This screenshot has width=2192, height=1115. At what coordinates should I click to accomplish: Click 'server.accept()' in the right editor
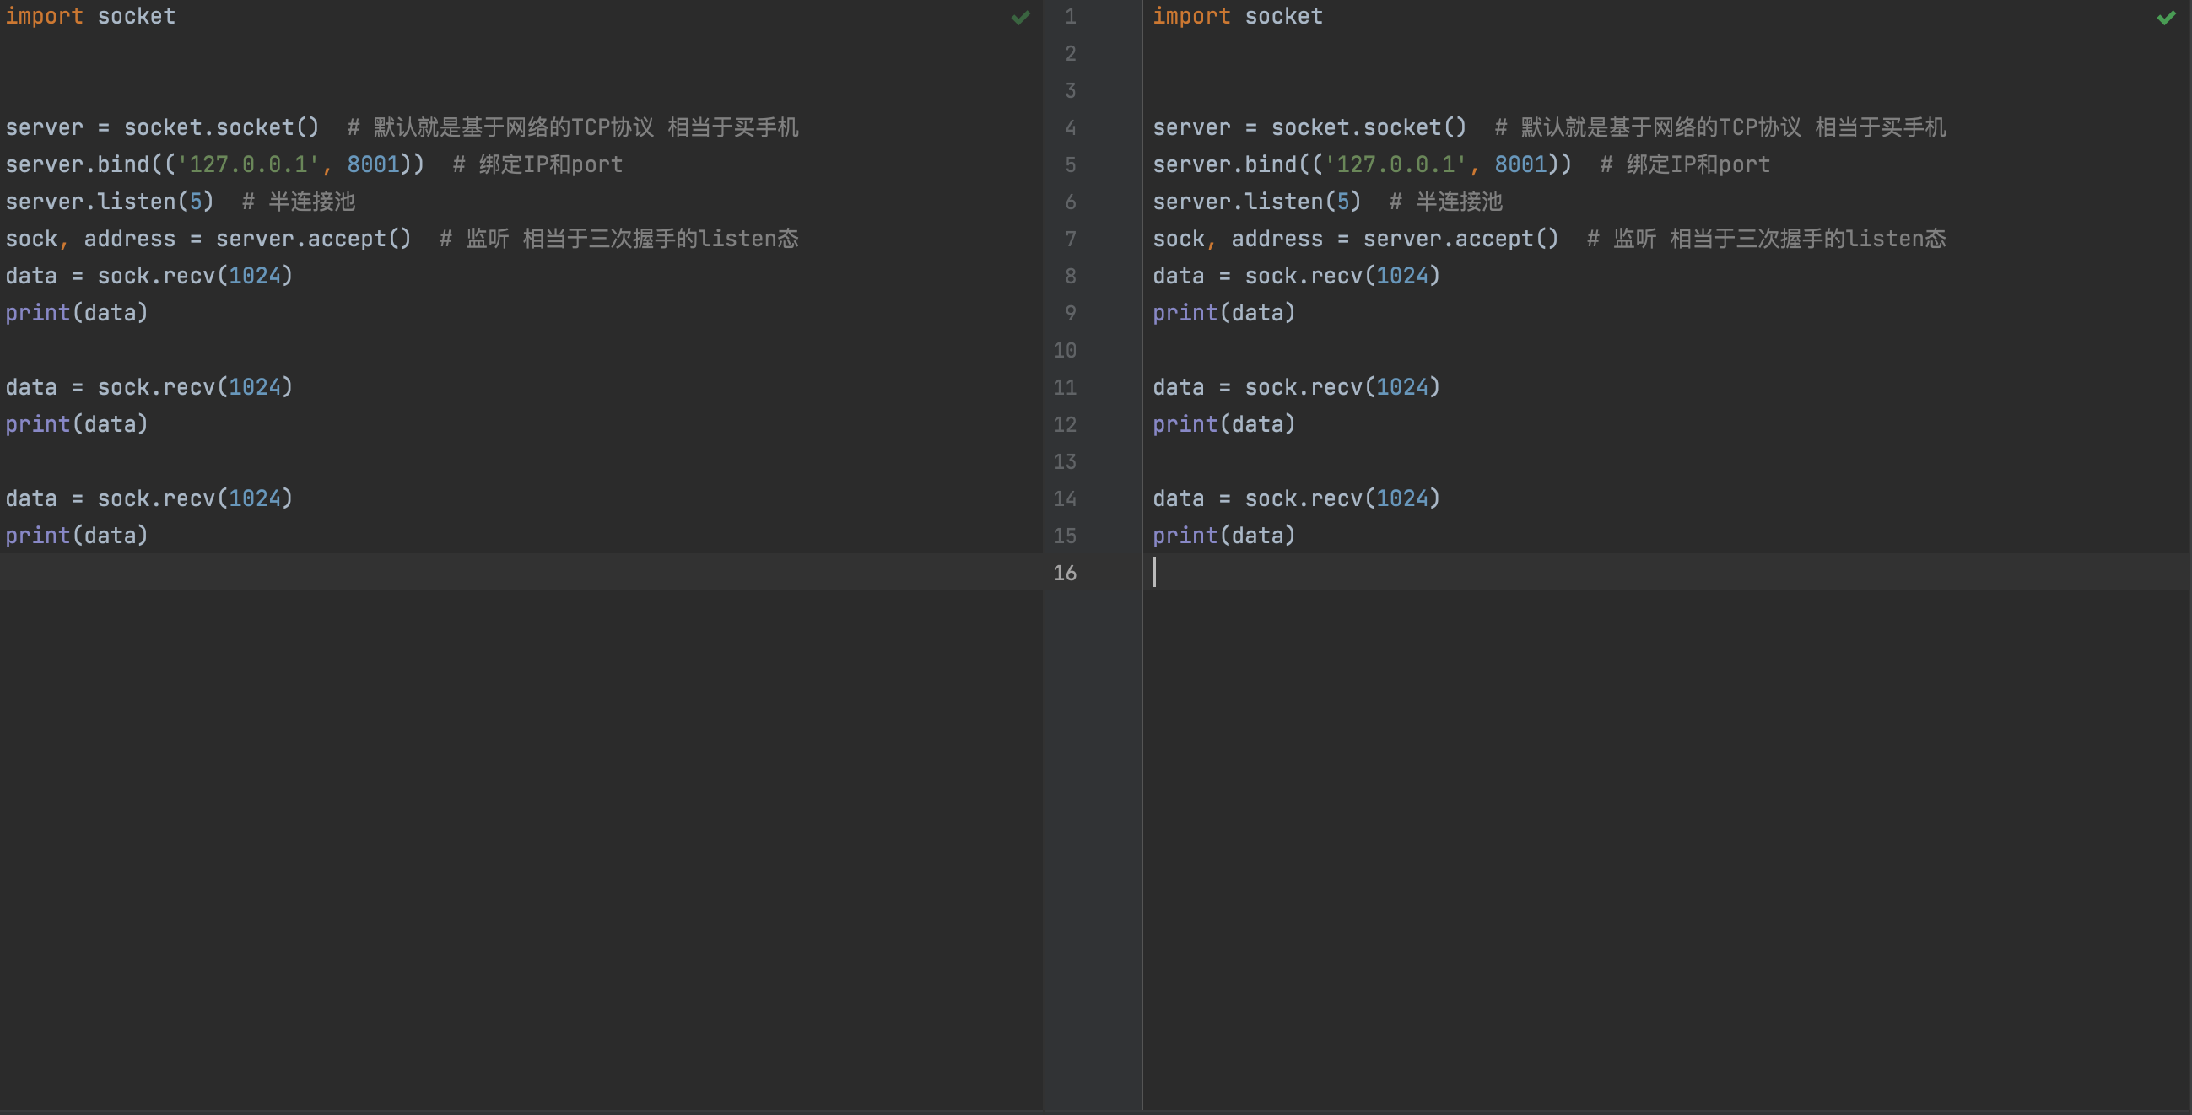[1460, 239]
